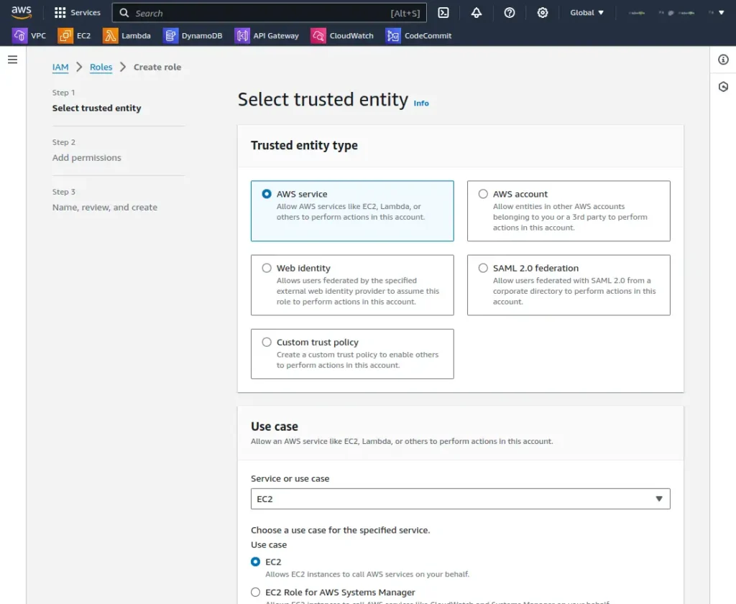Open the DynamoDB shortcut icon
736x604 pixels.
point(170,36)
